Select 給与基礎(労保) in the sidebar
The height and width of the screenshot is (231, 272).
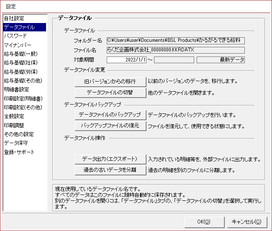pyautogui.click(x=25, y=72)
